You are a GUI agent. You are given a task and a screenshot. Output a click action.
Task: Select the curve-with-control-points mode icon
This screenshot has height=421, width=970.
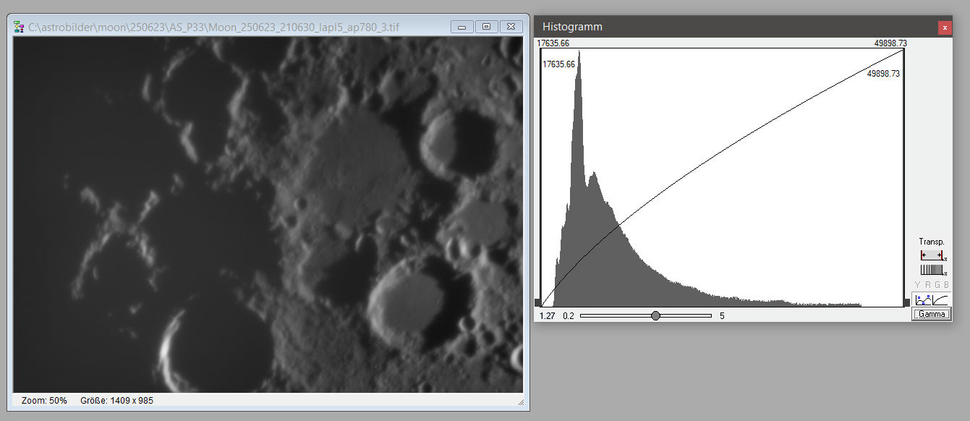pyautogui.click(x=922, y=299)
